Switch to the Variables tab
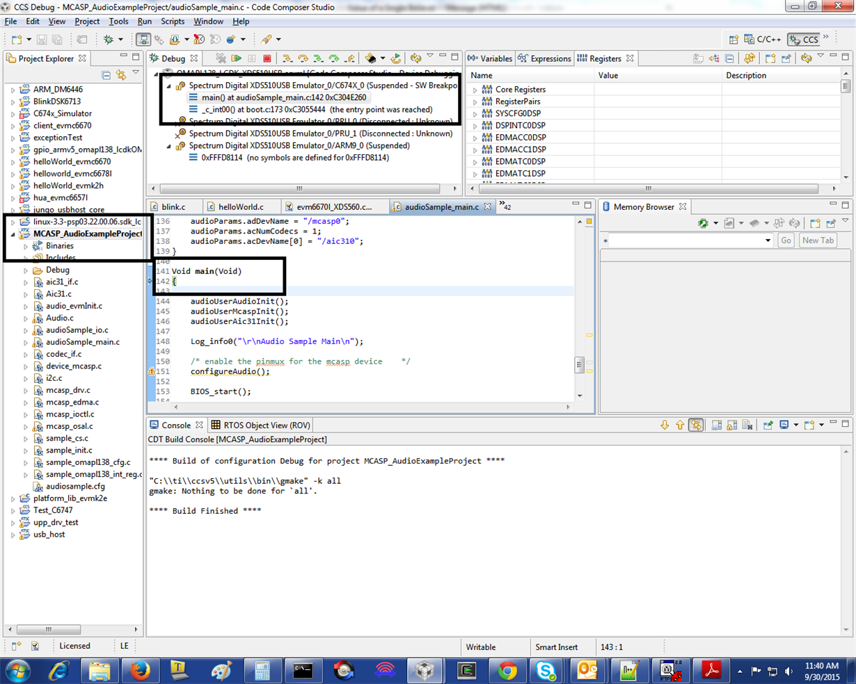 click(490, 59)
